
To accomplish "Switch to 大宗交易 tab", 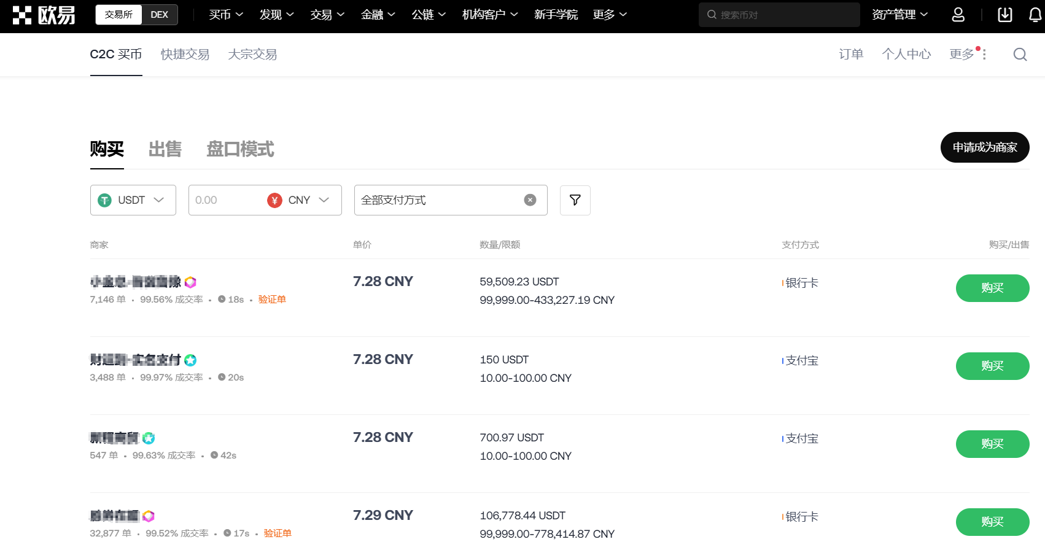I will 252,55.
